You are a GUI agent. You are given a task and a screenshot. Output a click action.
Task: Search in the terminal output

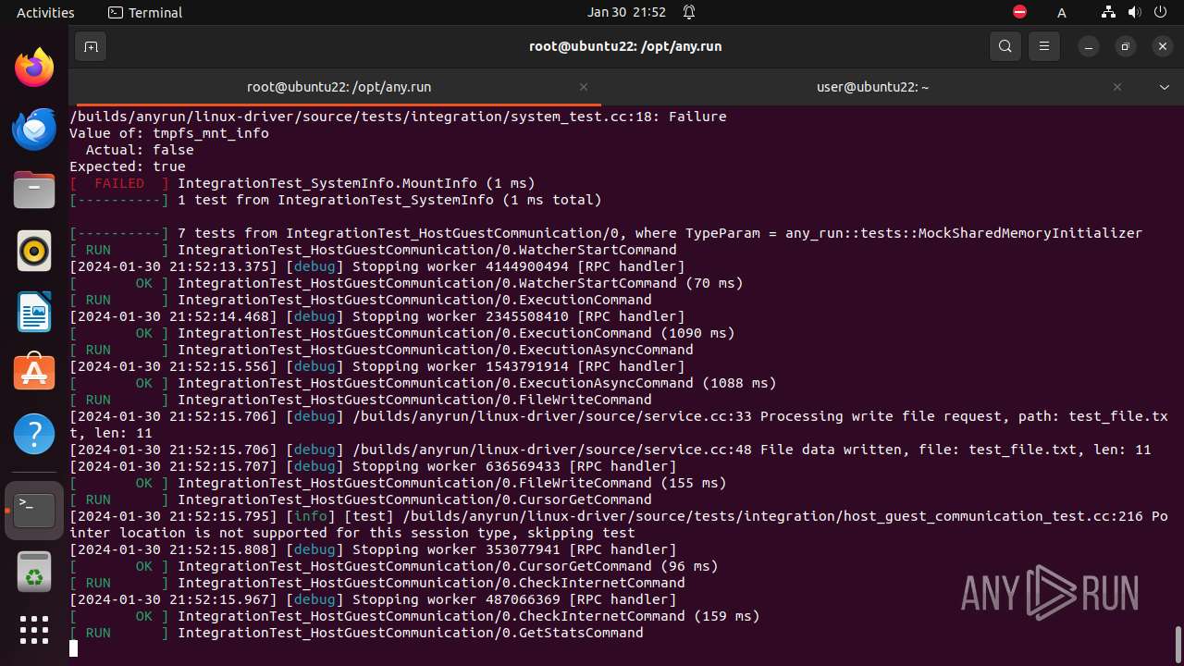pyautogui.click(x=1005, y=46)
